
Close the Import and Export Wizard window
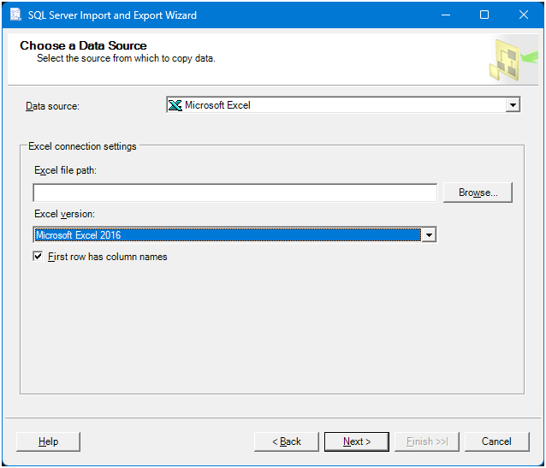[524, 15]
